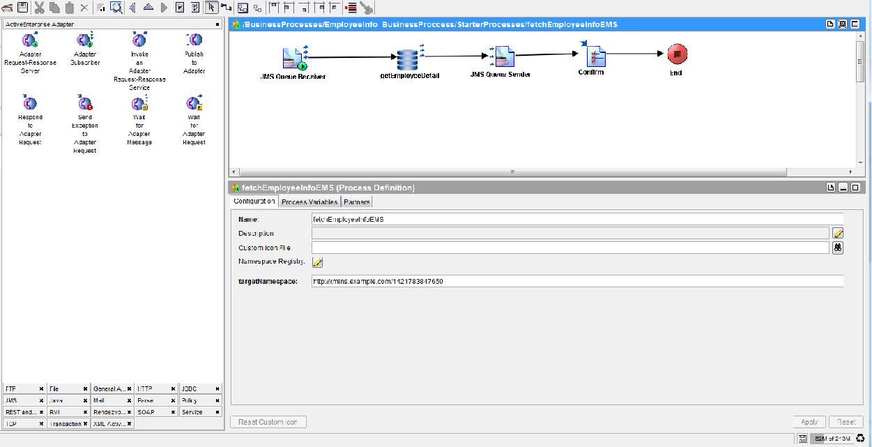Activate the selection arrow tool
The width and height of the screenshot is (872, 447).
pyautogui.click(x=212, y=8)
